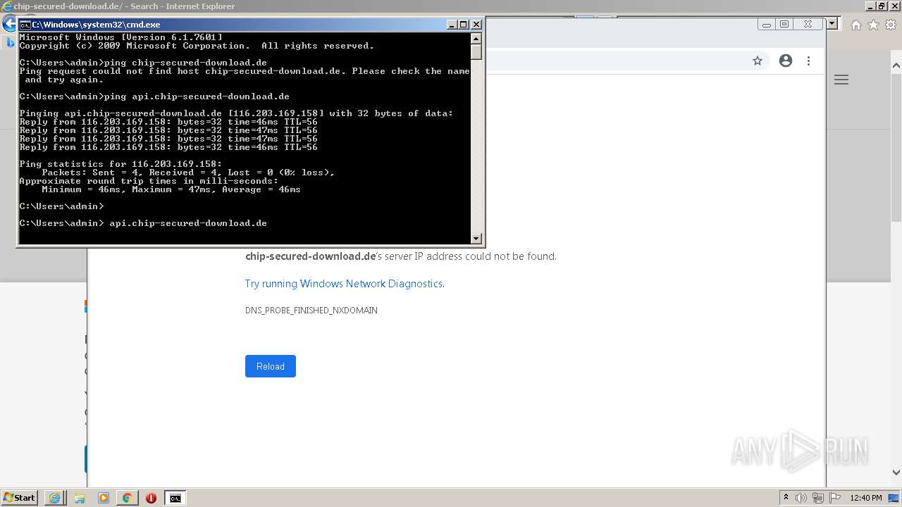Open the Action Center flag icon
Image resolution: width=902 pixels, height=507 pixels.
(x=835, y=498)
